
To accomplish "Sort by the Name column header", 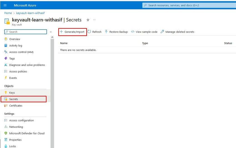I will tap(64, 43).
